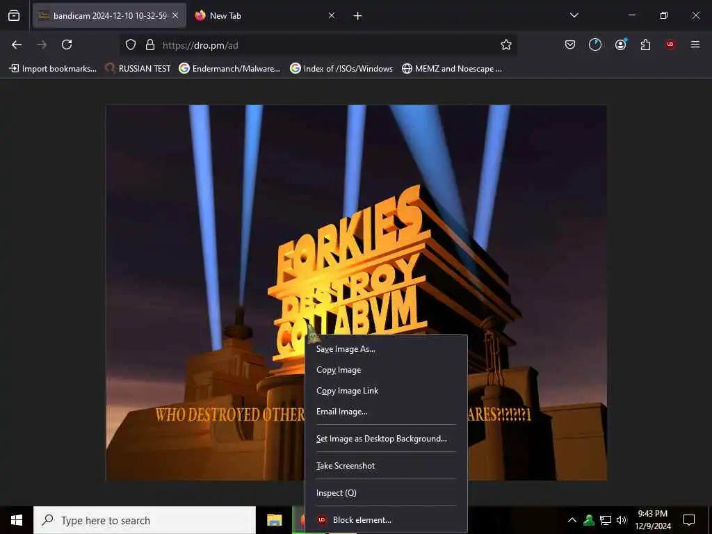
Task: Choose Inspect (Q) from context menu
Action: pos(386,493)
